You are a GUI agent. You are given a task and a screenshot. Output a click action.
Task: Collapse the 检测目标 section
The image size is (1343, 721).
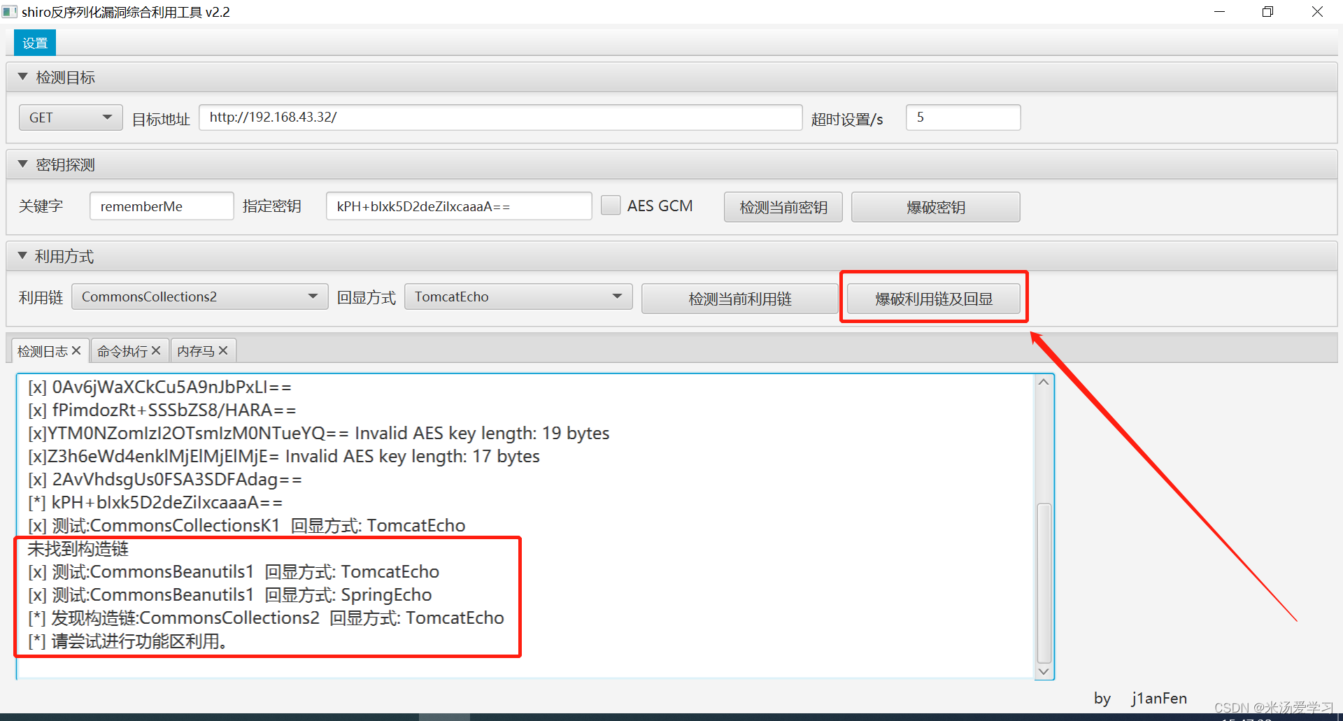[23, 77]
